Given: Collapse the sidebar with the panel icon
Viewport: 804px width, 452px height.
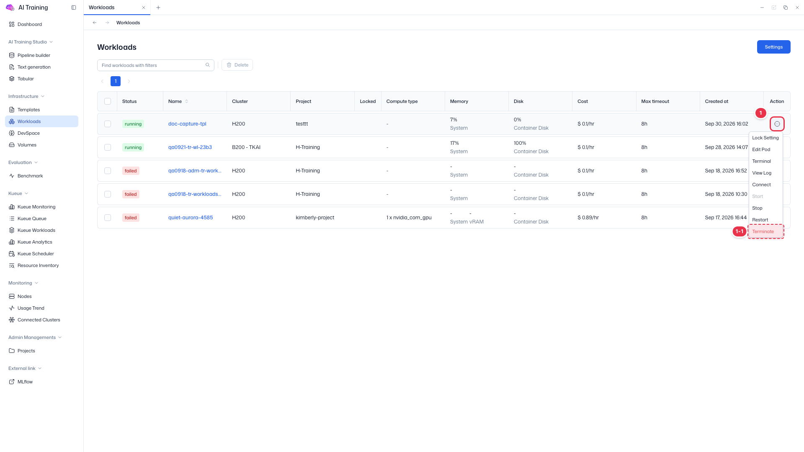Looking at the screenshot, I should [74, 8].
